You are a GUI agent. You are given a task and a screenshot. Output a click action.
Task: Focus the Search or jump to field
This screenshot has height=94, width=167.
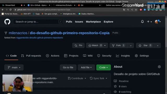[x=38, y=22]
